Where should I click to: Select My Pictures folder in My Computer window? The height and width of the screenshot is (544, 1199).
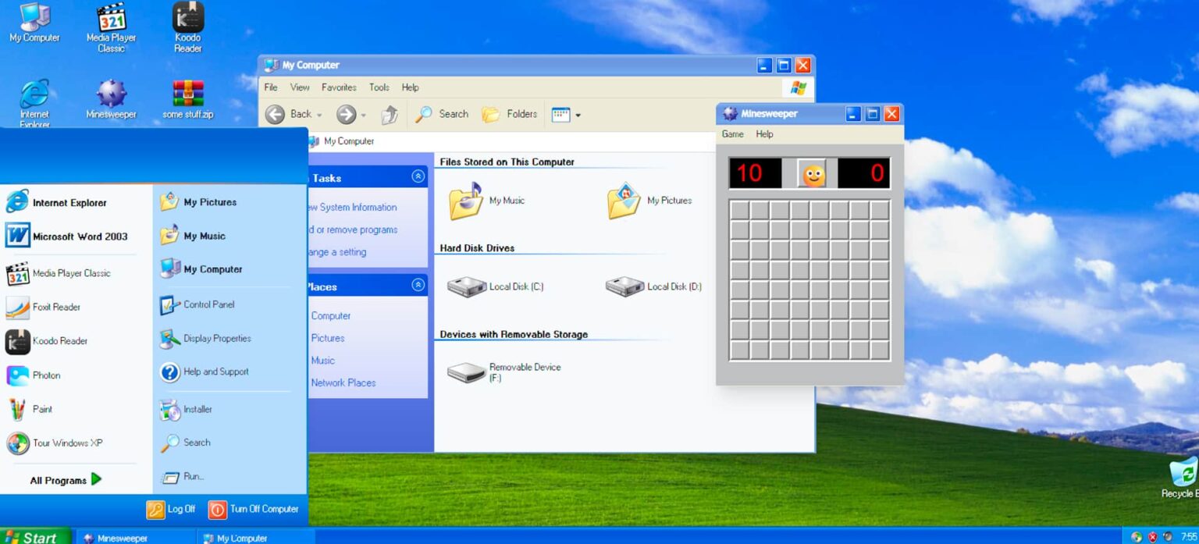click(x=649, y=201)
